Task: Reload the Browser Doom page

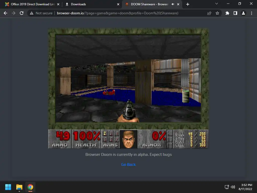Action: 22,13
